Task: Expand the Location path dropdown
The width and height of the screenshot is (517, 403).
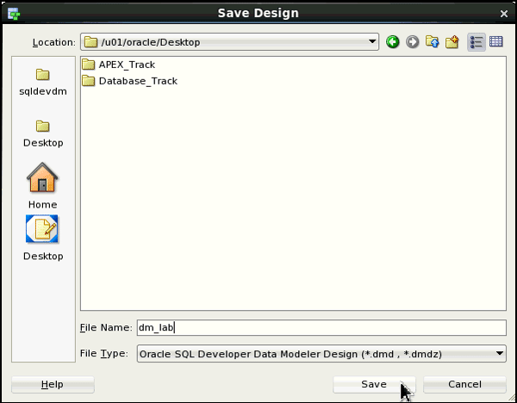Action: (x=372, y=42)
